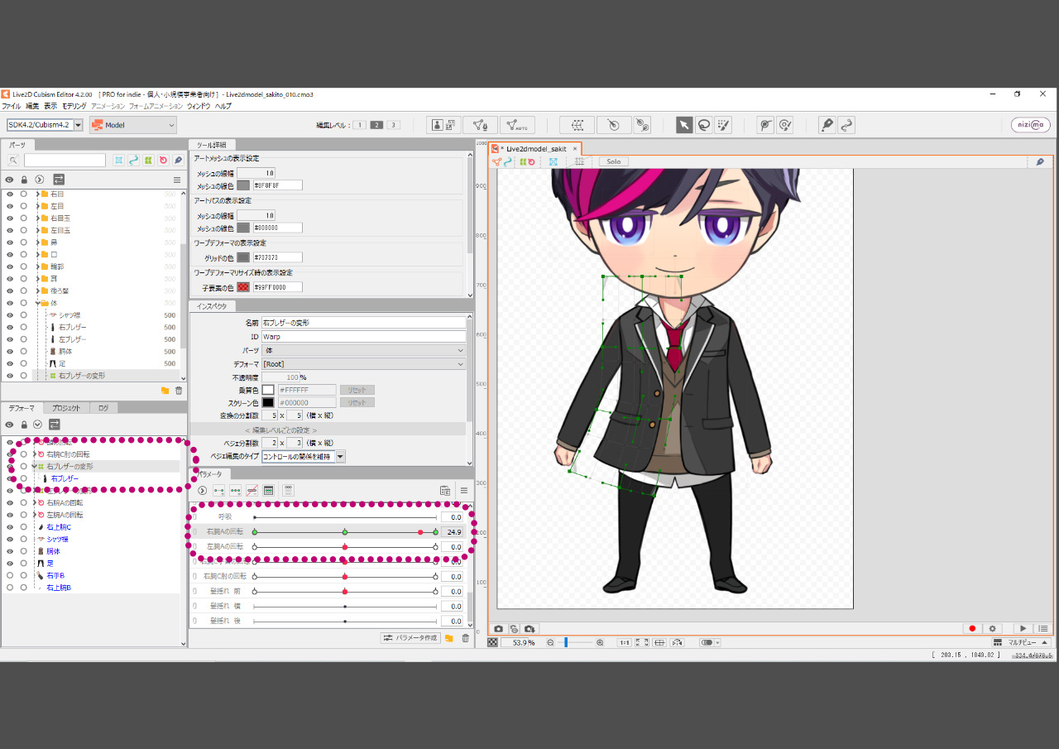Delete keys from the selected parameter

point(252,491)
